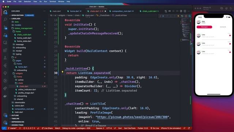Open the Extensions view
Viewport: 234px width, 132px height.
pyautogui.click(x=5, y=50)
